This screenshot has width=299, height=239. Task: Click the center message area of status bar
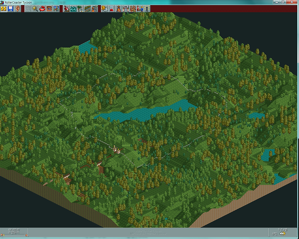coord(148,232)
